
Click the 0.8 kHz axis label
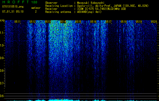pos(2,71)
